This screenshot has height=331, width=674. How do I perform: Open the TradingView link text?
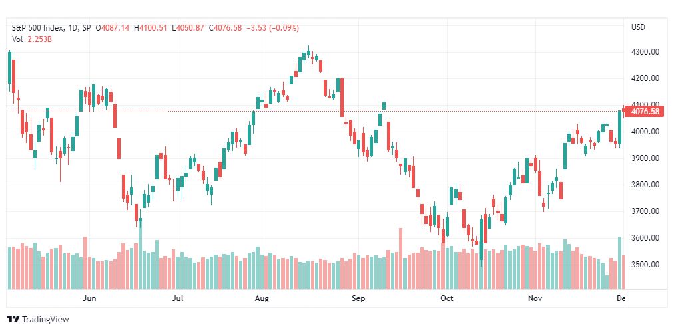click(x=45, y=320)
